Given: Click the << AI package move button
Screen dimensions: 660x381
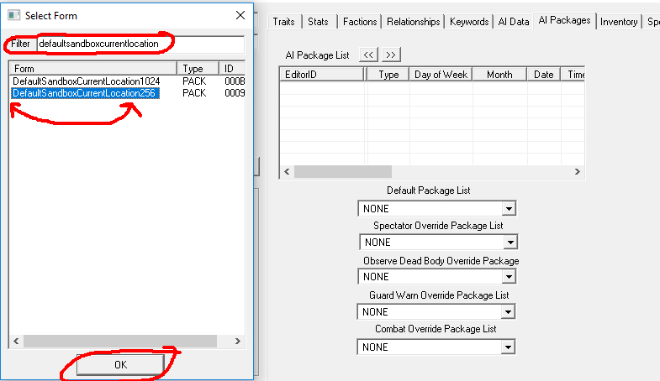Looking at the screenshot, I should click(x=368, y=55).
